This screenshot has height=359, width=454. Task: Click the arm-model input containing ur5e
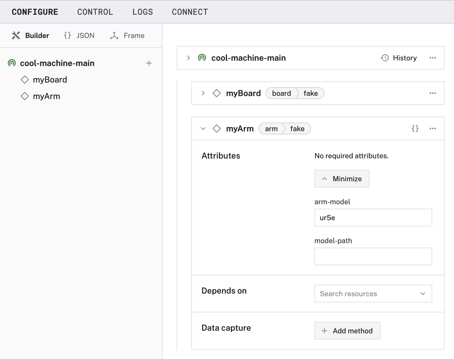tap(373, 218)
